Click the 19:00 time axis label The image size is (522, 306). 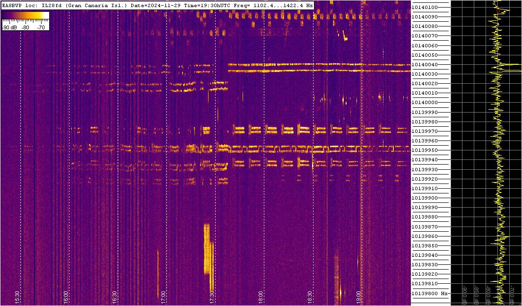click(358, 297)
